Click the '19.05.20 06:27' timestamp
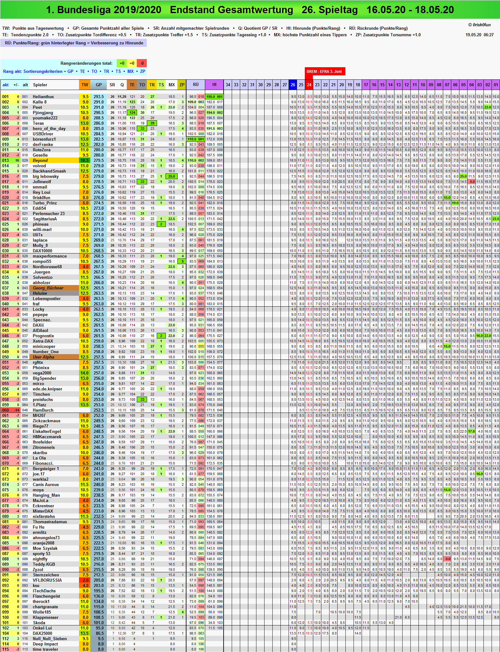500x652 pixels. tap(480, 35)
